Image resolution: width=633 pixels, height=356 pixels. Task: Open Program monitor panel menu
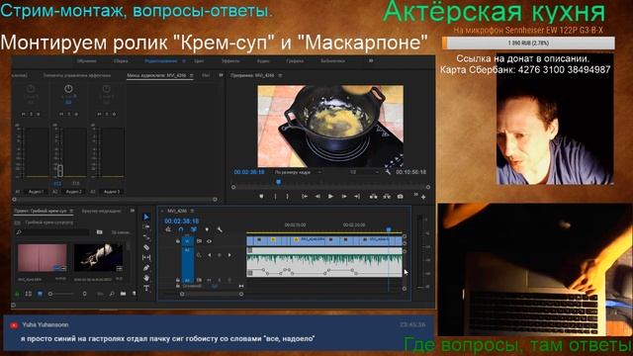coord(280,75)
